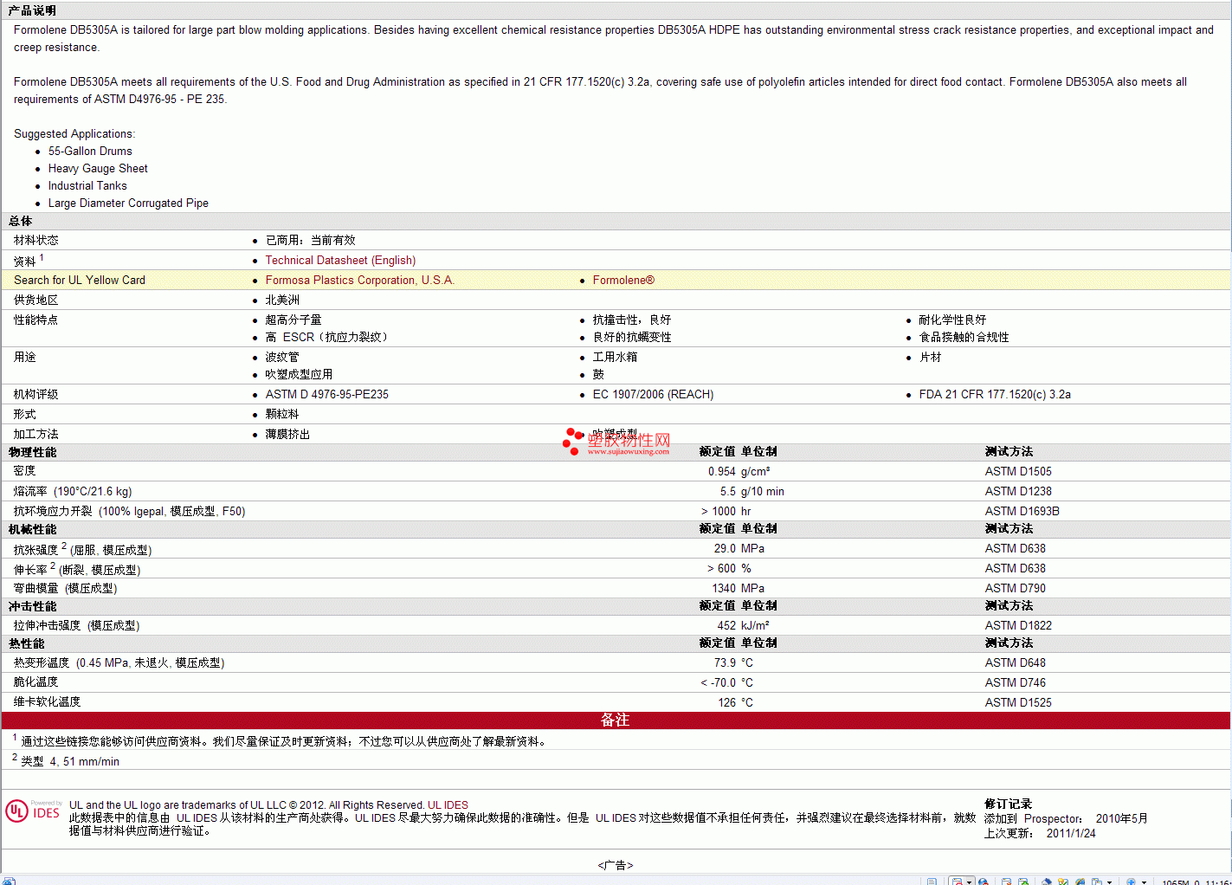The image size is (1232, 885).
Task: Click the 'Suggested Applications:' heading text
Action: coord(74,134)
